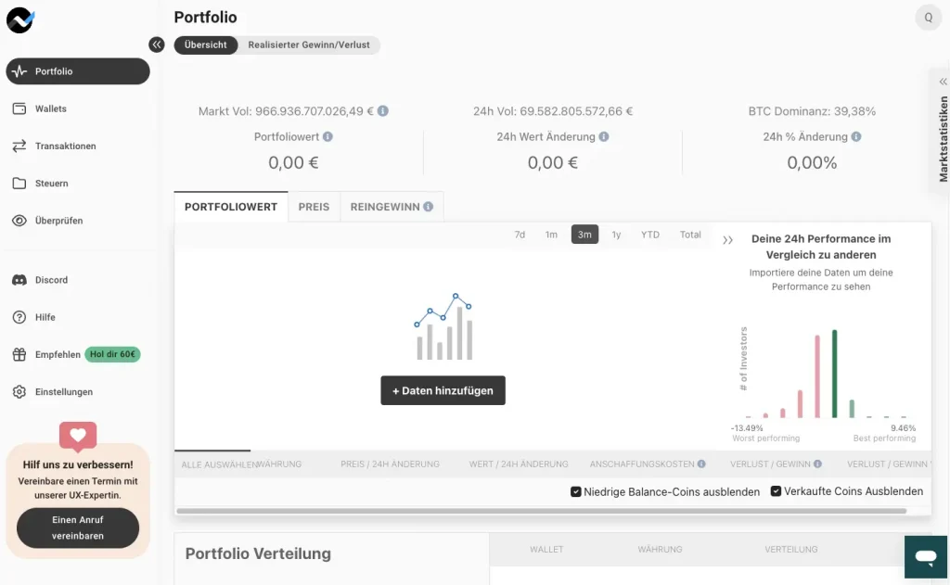Collapse the left sidebar with double chevron
The width and height of the screenshot is (950, 585).
[x=157, y=45]
